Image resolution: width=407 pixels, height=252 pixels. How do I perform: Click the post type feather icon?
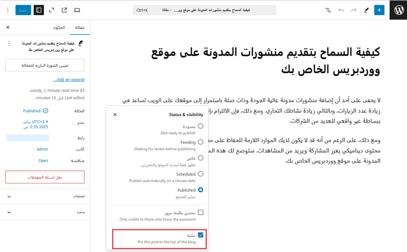coord(81,43)
